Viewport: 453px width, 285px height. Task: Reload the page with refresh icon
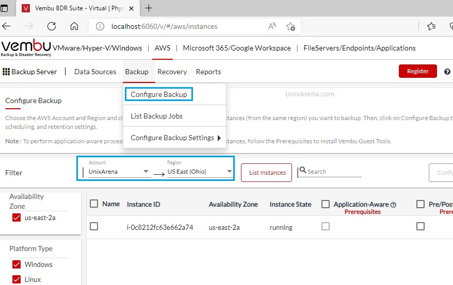point(52,26)
